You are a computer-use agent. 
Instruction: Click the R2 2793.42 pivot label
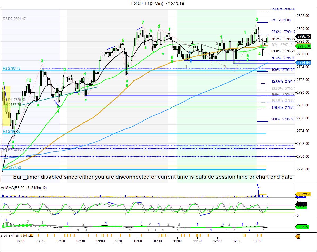[x=11, y=68]
